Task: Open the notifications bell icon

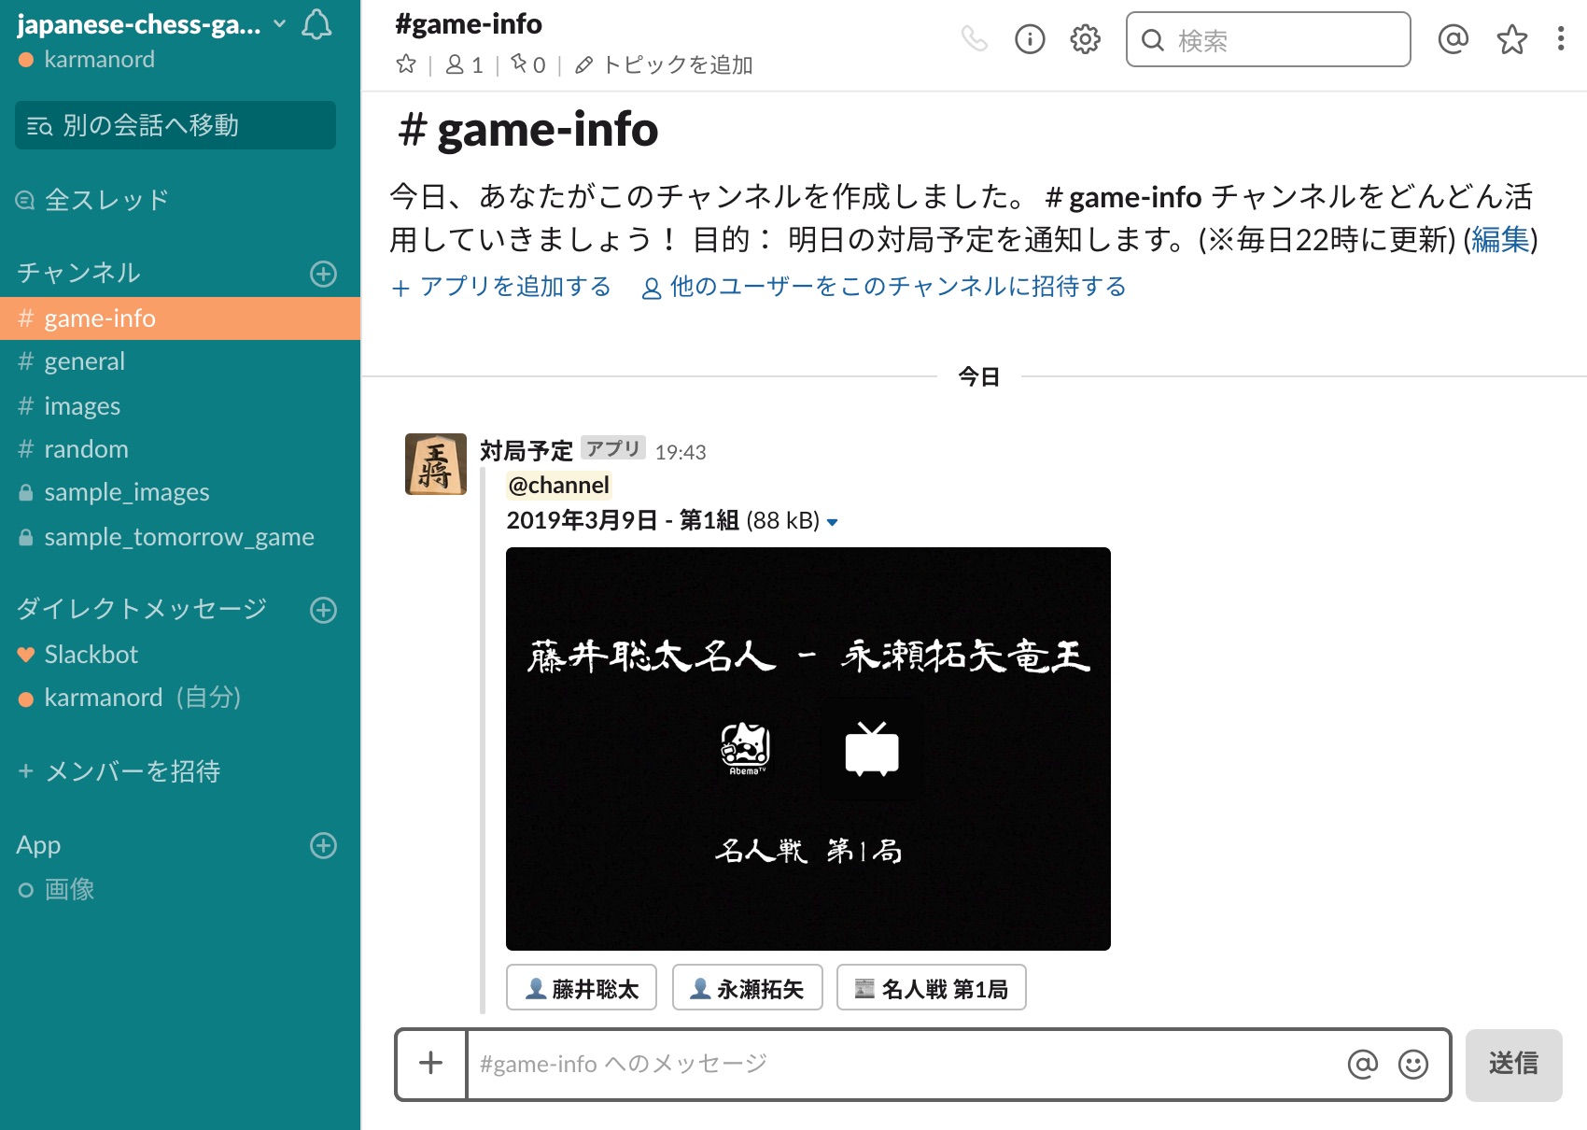Action: (x=316, y=25)
